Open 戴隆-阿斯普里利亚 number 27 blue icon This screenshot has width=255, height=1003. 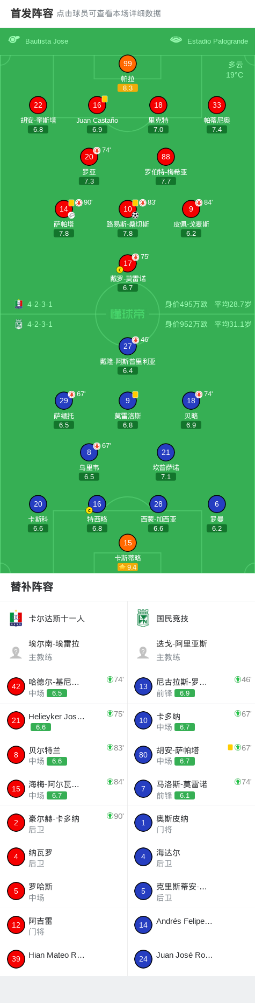tap(127, 346)
